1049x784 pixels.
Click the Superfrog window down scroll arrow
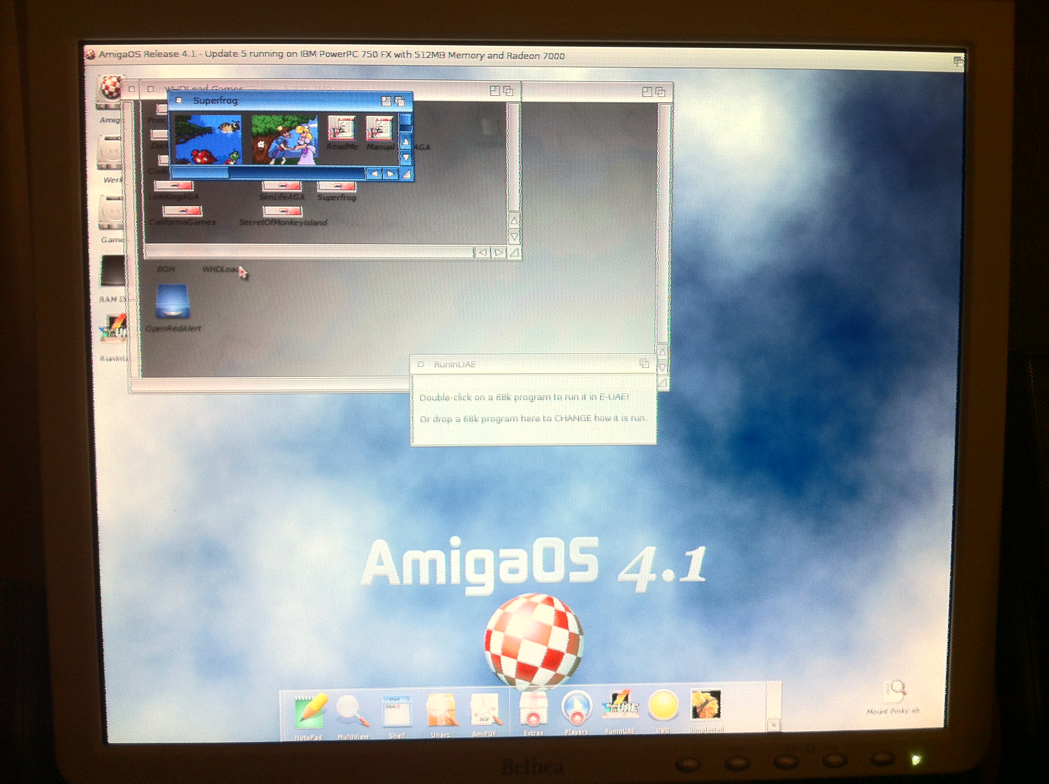pyautogui.click(x=406, y=157)
